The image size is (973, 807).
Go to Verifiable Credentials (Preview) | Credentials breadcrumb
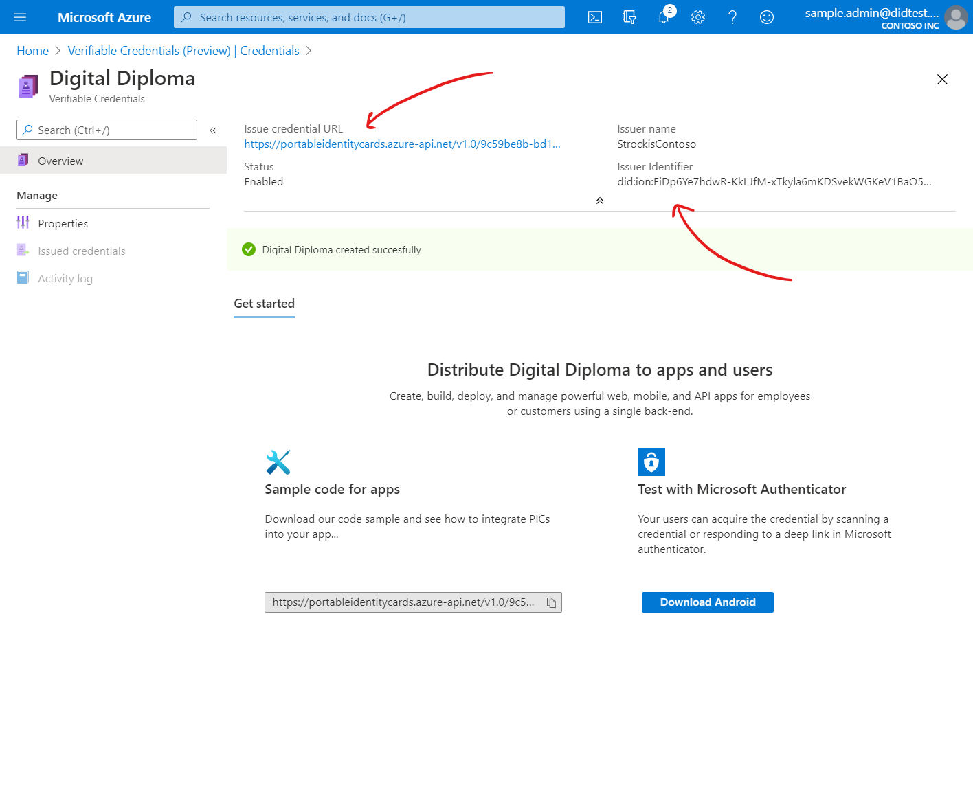(183, 51)
